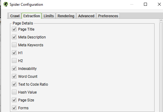Open the Advanced tab
163x112 pixels.
pyautogui.click(x=86, y=16)
